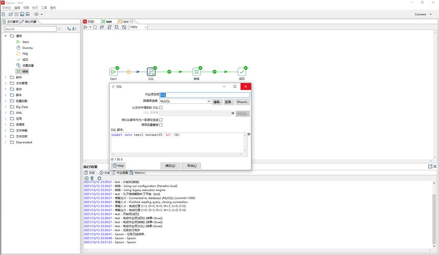Enable 将SQL脚本作为一条语句发送 checkbox
The image size is (439, 255).
click(161, 120)
